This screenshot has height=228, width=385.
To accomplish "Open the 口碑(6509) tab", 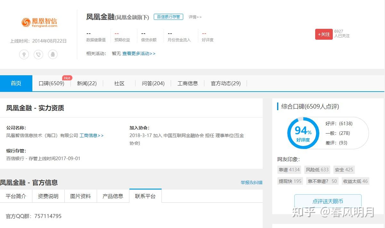I will click(x=51, y=83).
